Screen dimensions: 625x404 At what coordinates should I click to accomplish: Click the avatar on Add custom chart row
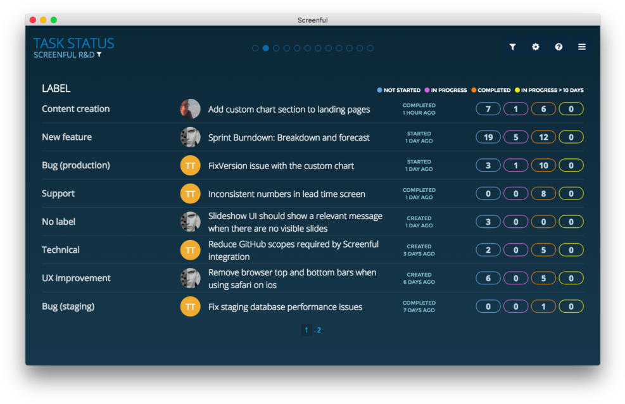click(190, 108)
